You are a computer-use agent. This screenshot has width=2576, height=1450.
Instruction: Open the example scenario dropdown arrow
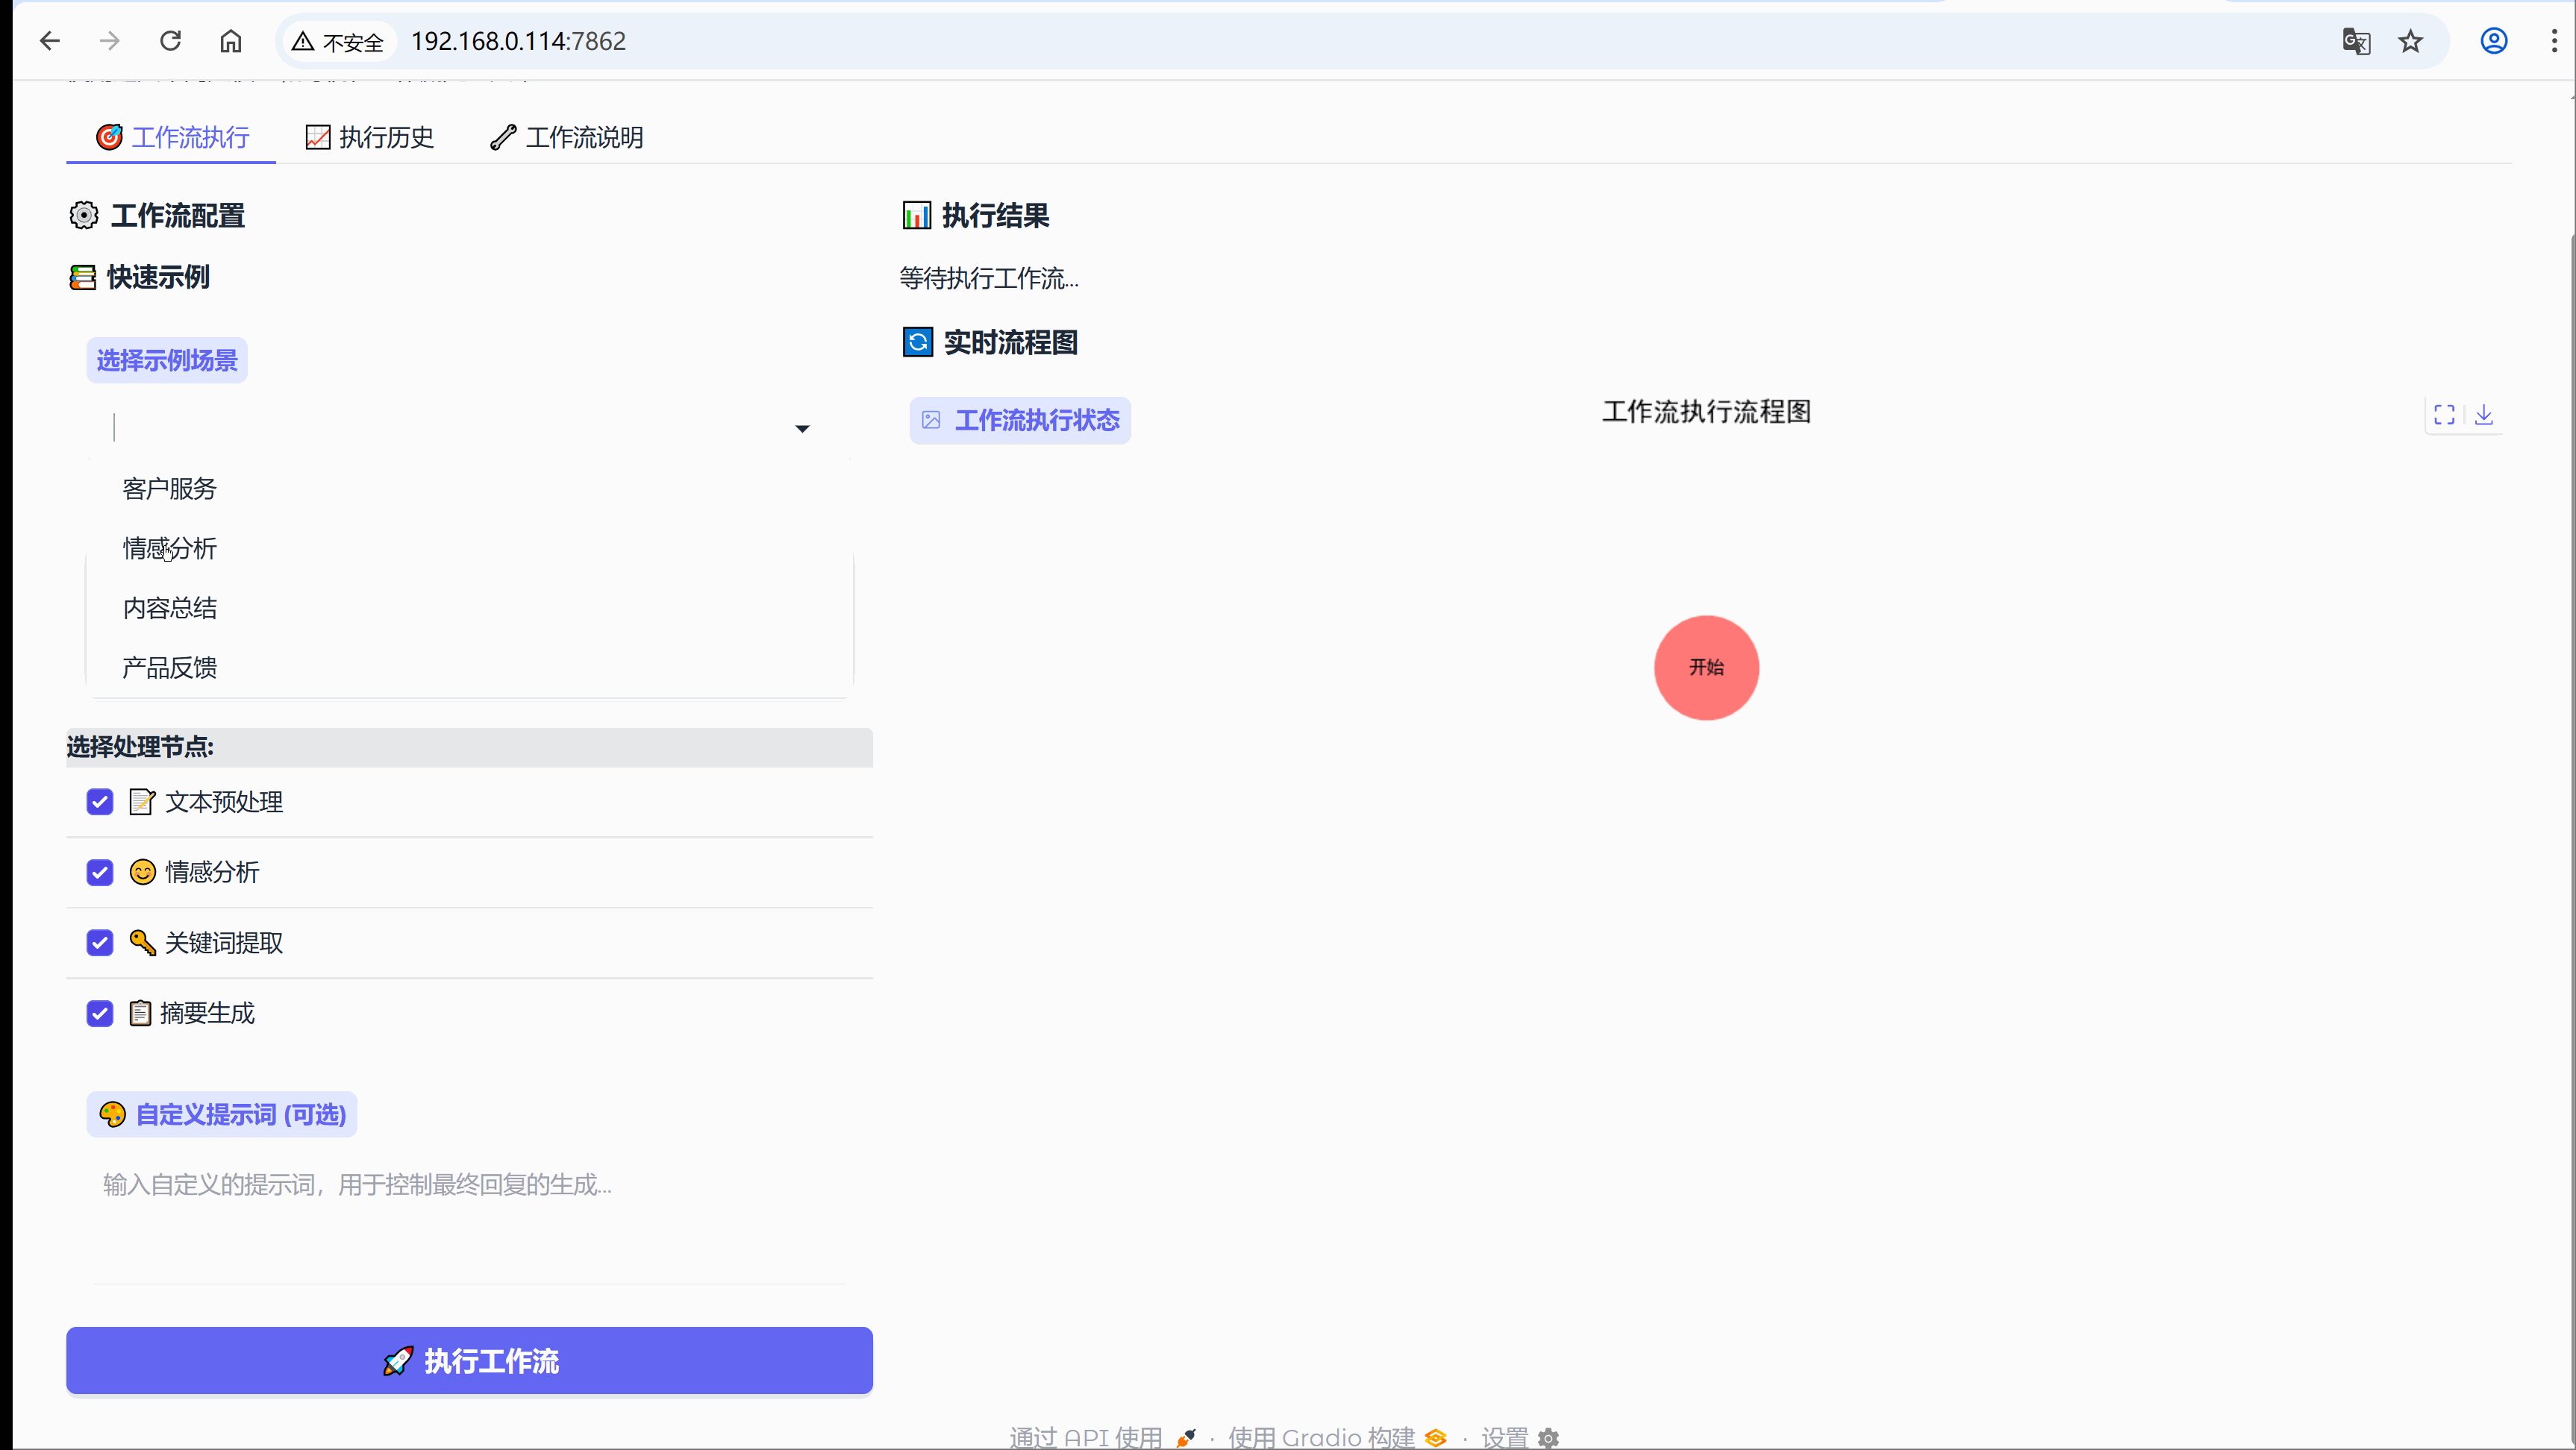[x=801, y=427]
